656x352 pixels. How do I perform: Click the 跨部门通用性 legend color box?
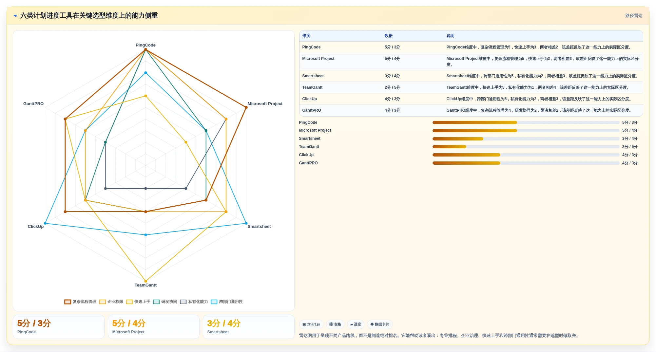point(214,302)
